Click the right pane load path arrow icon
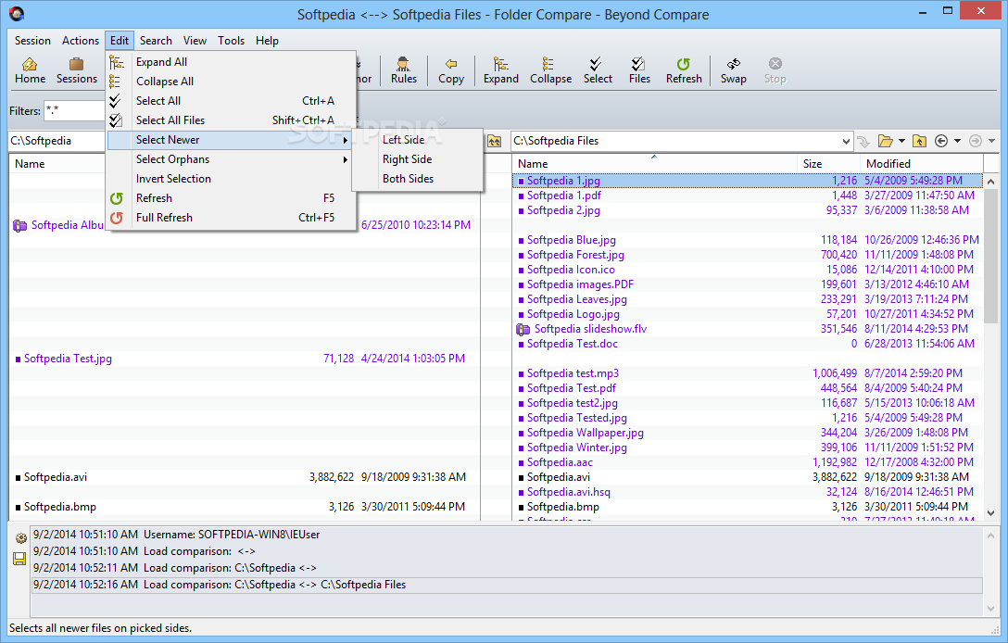Image resolution: width=1008 pixels, height=643 pixels. [x=863, y=141]
